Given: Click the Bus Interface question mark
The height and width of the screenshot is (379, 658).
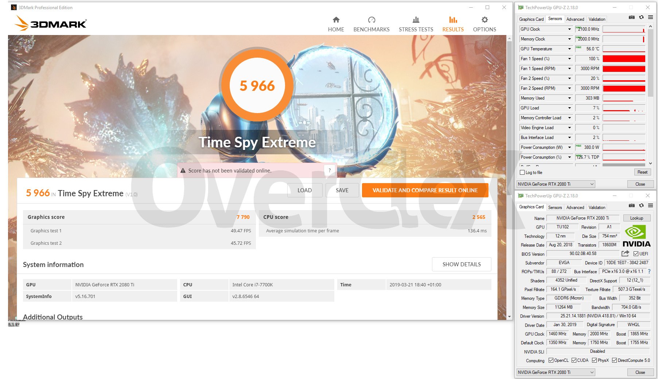Looking at the screenshot, I should (x=649, y=271).
